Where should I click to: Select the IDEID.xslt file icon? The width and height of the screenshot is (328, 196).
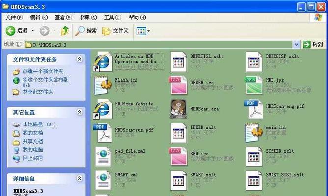click(x=178, y=133)
